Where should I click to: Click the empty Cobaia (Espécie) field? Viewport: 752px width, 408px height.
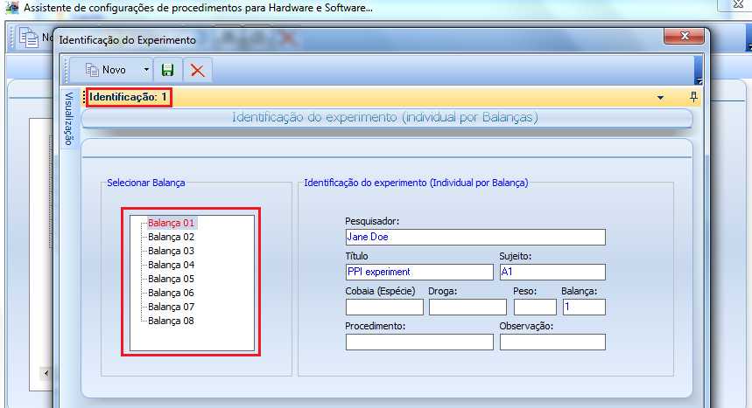coord(384,307)
